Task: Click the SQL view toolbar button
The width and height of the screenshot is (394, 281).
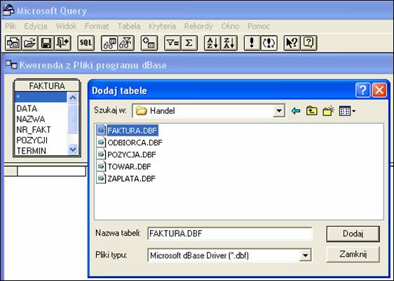Action: pos(86,43)
